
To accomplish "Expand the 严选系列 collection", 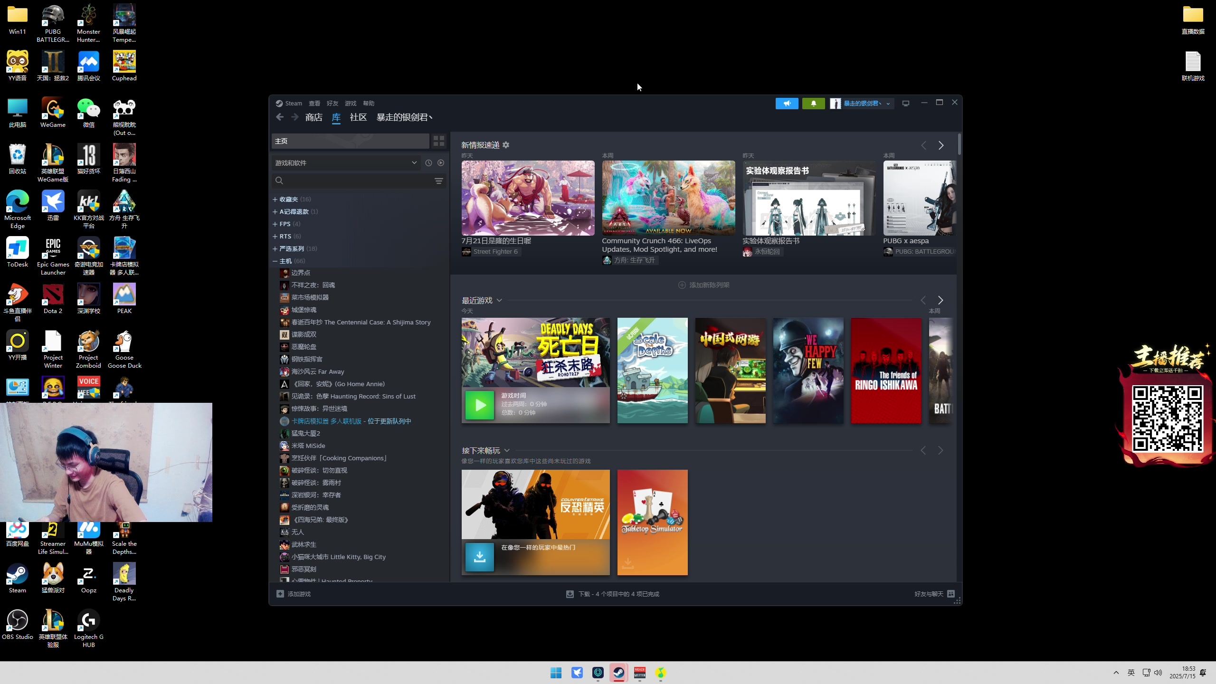I will (x=295, y=249).
